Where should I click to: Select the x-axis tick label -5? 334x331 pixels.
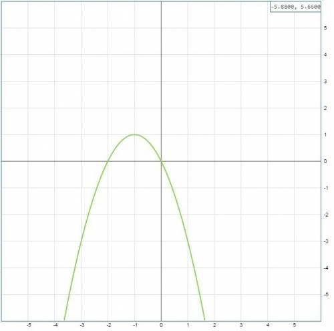pyautogui.click(x=28, y=325)
